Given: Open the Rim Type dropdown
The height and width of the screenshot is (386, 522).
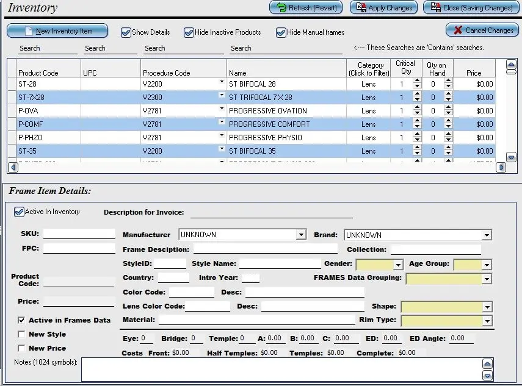Looking at the screenshot, I should click(487, 320).
